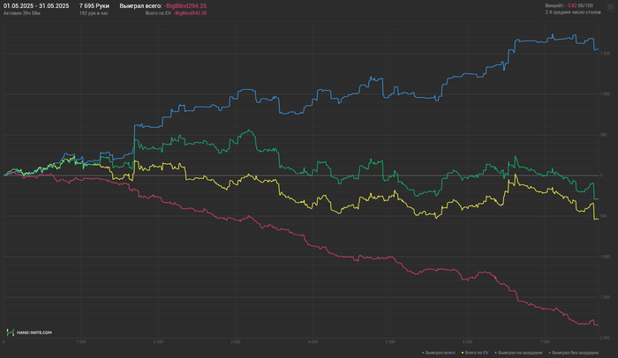Click the '7 000' x-axis label
This screenshot has height=358, width=618.
tap(545, 342)
